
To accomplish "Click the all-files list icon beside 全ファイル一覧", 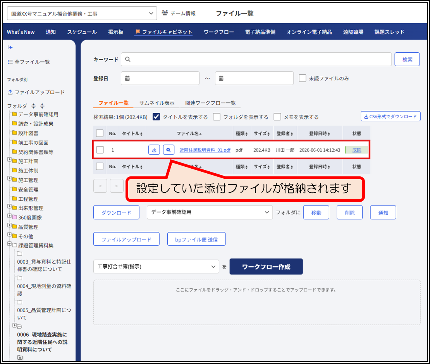I will click(10, 62).
